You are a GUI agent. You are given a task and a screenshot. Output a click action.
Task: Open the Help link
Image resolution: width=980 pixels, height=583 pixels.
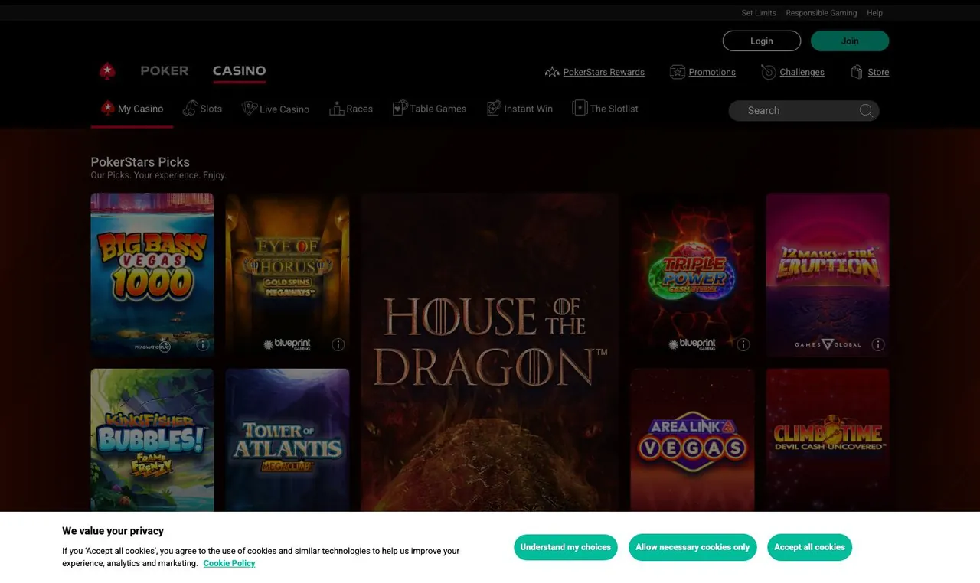pyautogui.click(x=874, y=13)
